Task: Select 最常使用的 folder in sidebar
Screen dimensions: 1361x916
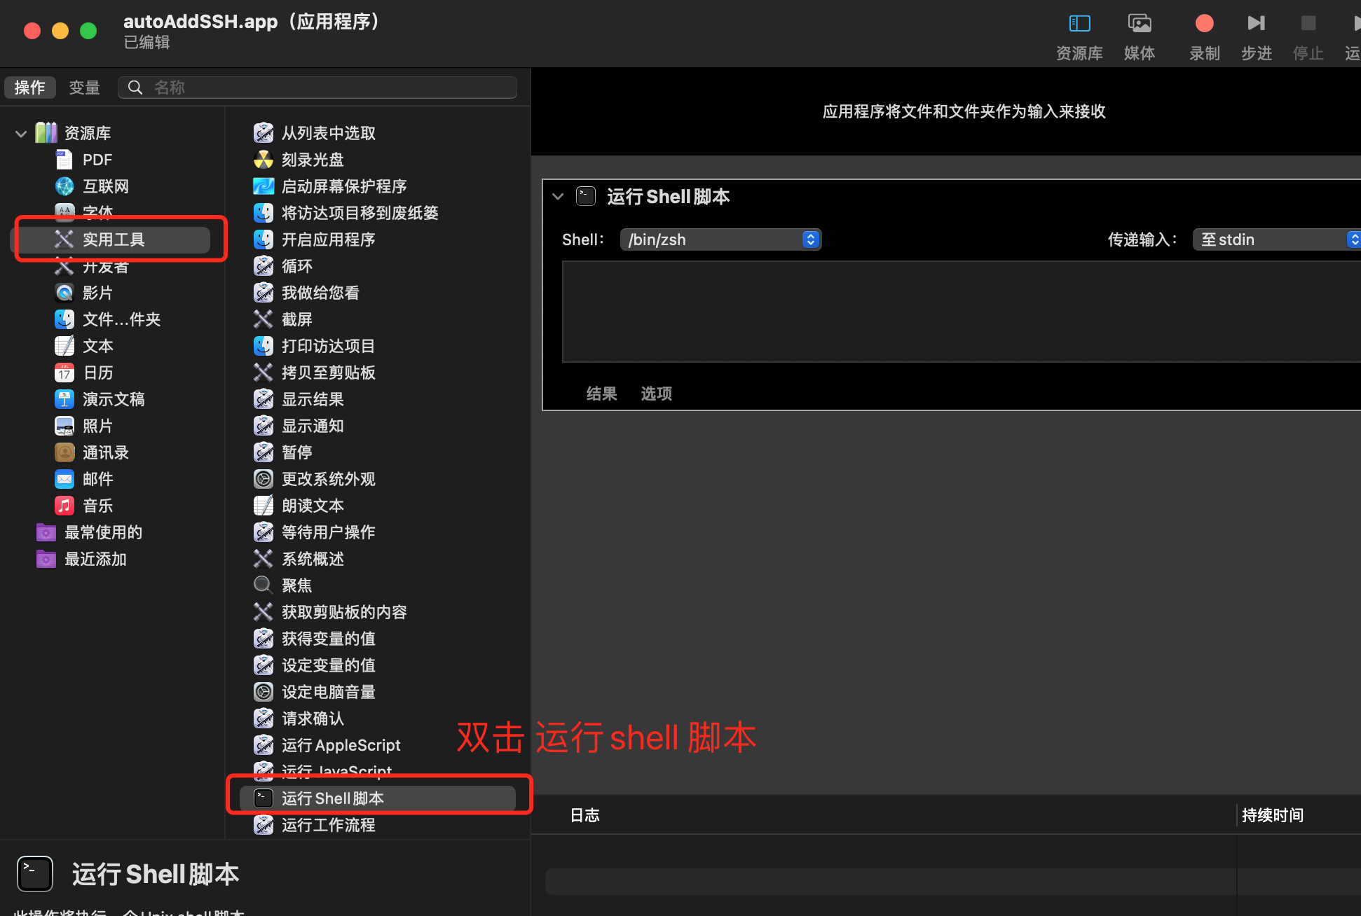Action: click(x=103, y=532)
